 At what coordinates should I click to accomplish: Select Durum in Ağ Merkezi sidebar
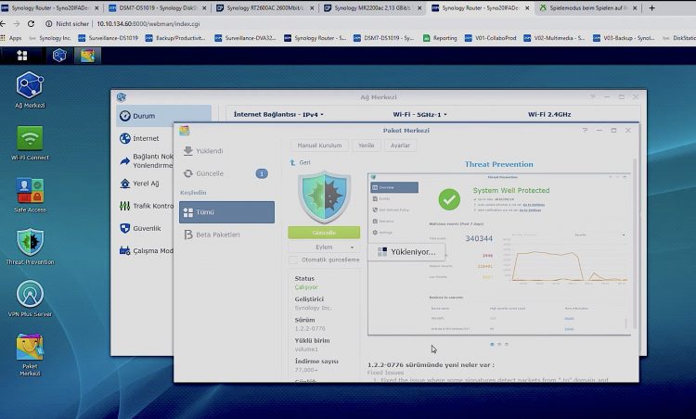(x=163, y=116)
